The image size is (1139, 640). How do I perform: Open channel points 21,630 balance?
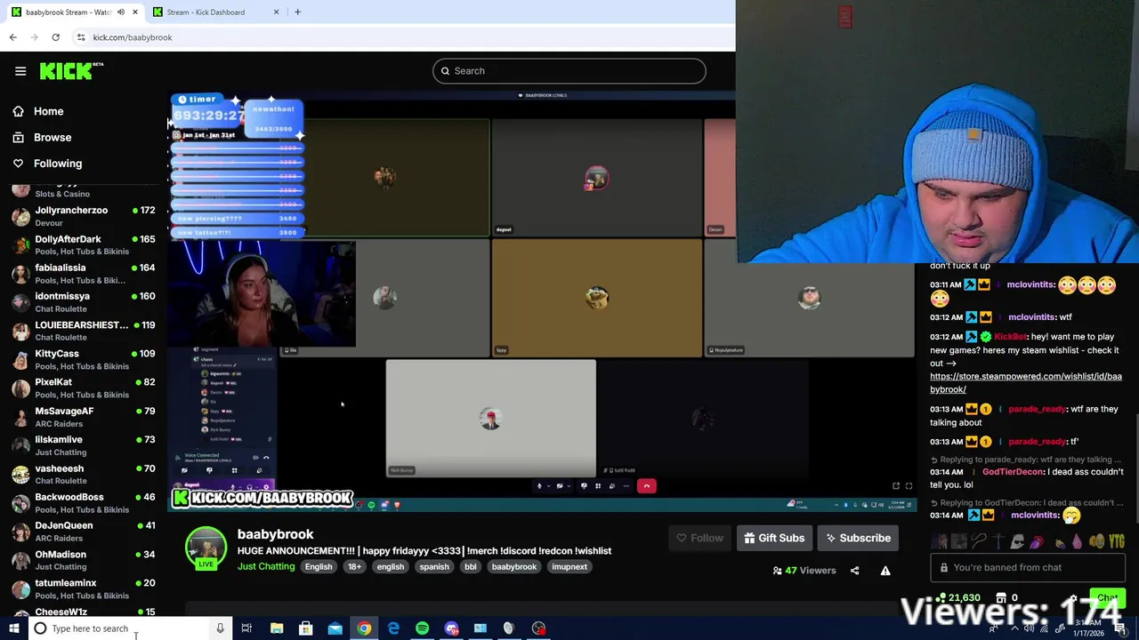[x=959, y=598]
